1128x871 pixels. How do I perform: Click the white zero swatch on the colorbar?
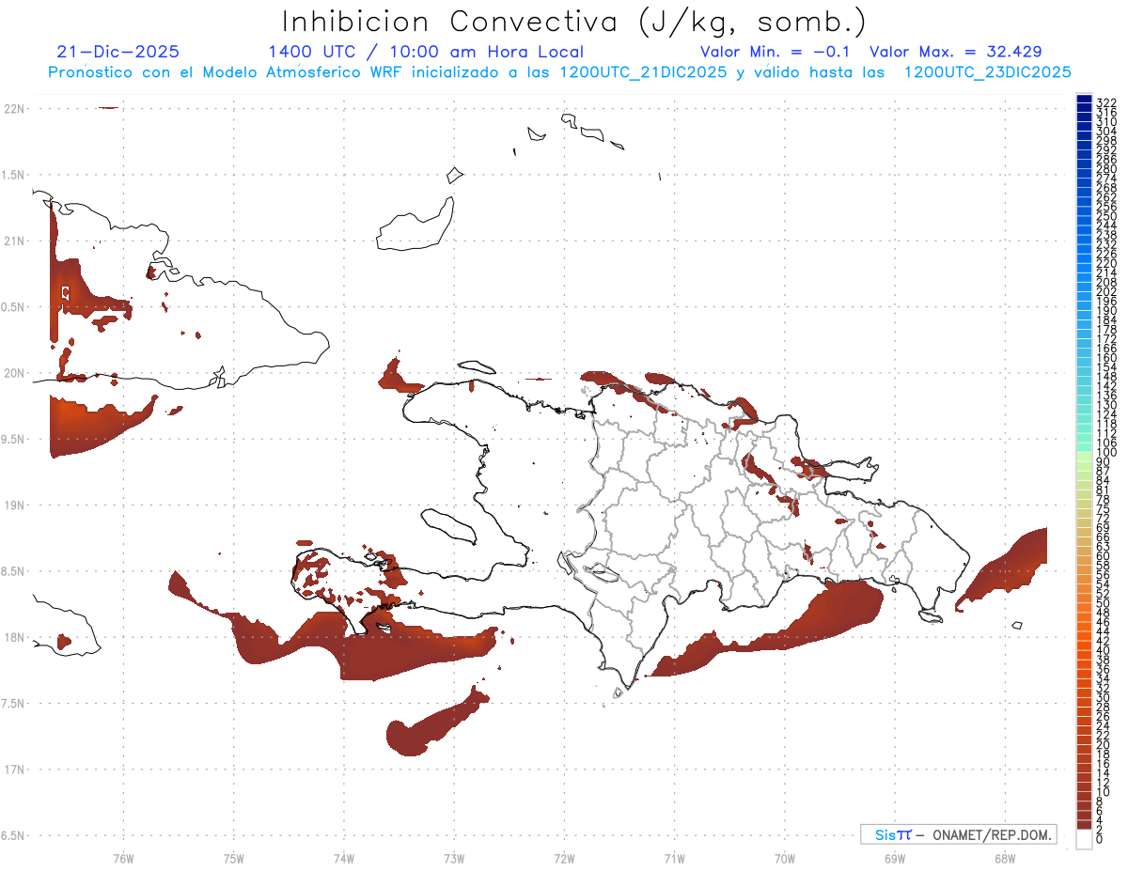(1084, 839)
